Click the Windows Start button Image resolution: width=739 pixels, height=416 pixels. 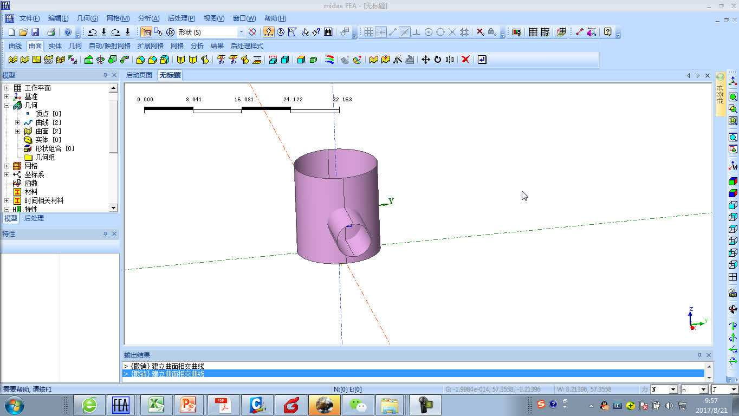pos(14,405)
